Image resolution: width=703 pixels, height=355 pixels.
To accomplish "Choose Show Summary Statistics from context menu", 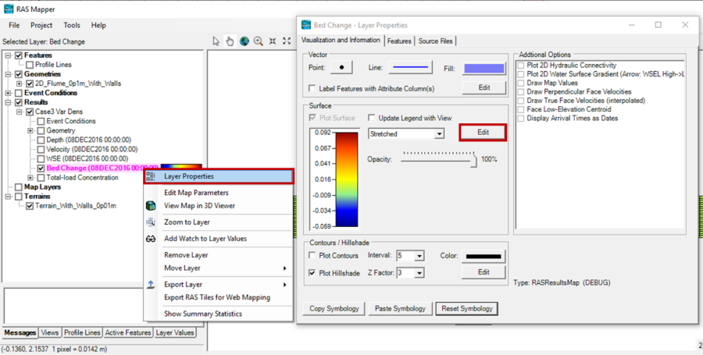I will tap(202, 314).
